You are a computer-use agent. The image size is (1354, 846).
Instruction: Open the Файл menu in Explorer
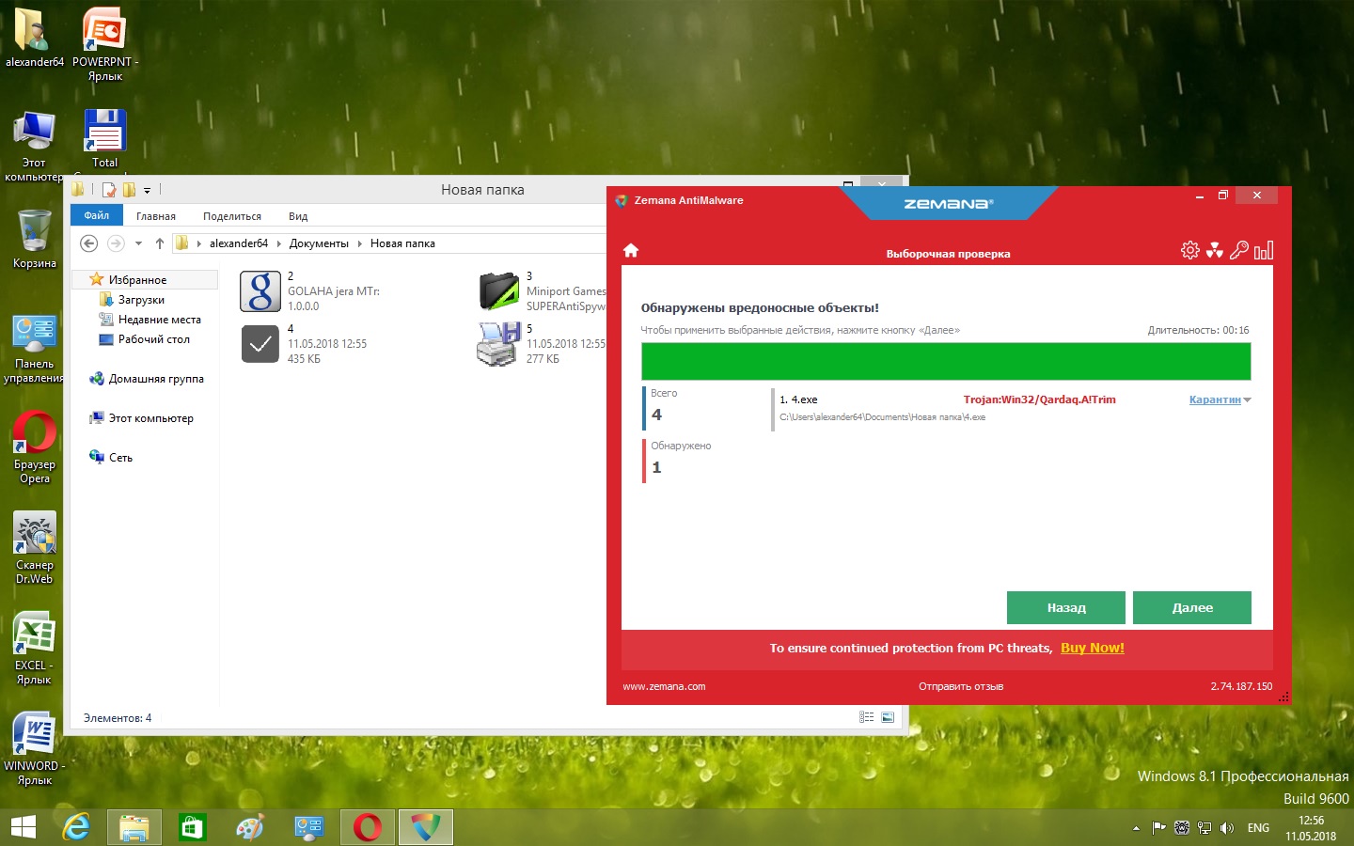coord(97,215)
